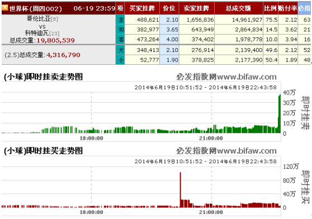312x219 pixels.
Task: Click (小球)即时挂卖走势图 chart title
Action: coord(43,77)
